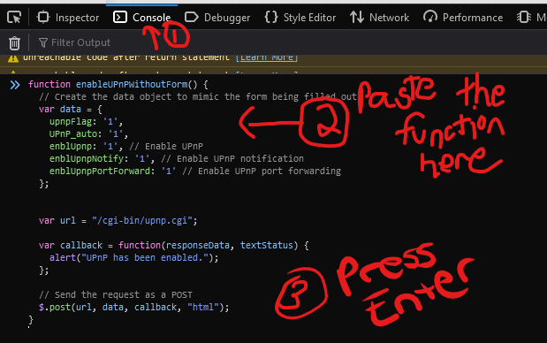Viewport: 547px width, 343px height.
Task: Click the filter funnel icon
Action: click(43, 42)
